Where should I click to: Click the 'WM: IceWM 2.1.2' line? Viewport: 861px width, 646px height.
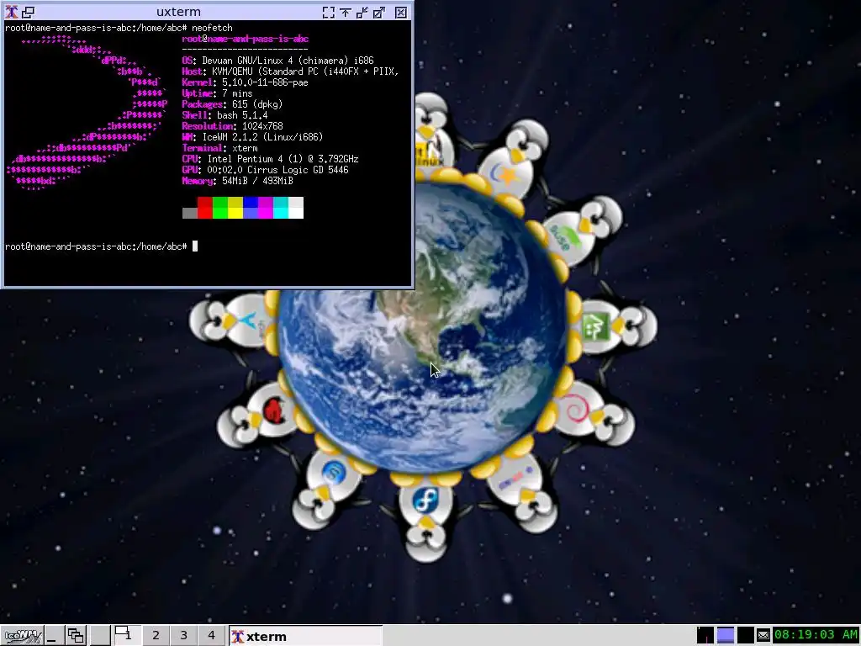[x=252, y=137]
